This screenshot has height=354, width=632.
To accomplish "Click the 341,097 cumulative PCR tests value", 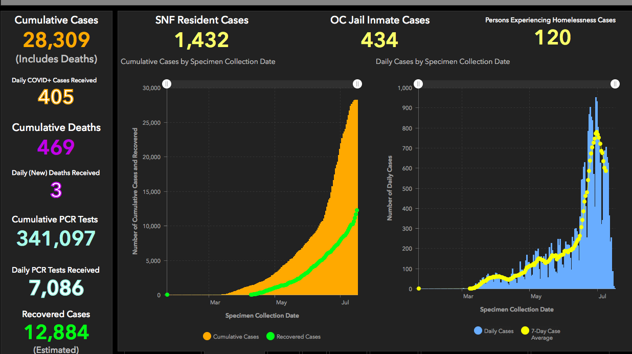I will click(56, 238).
